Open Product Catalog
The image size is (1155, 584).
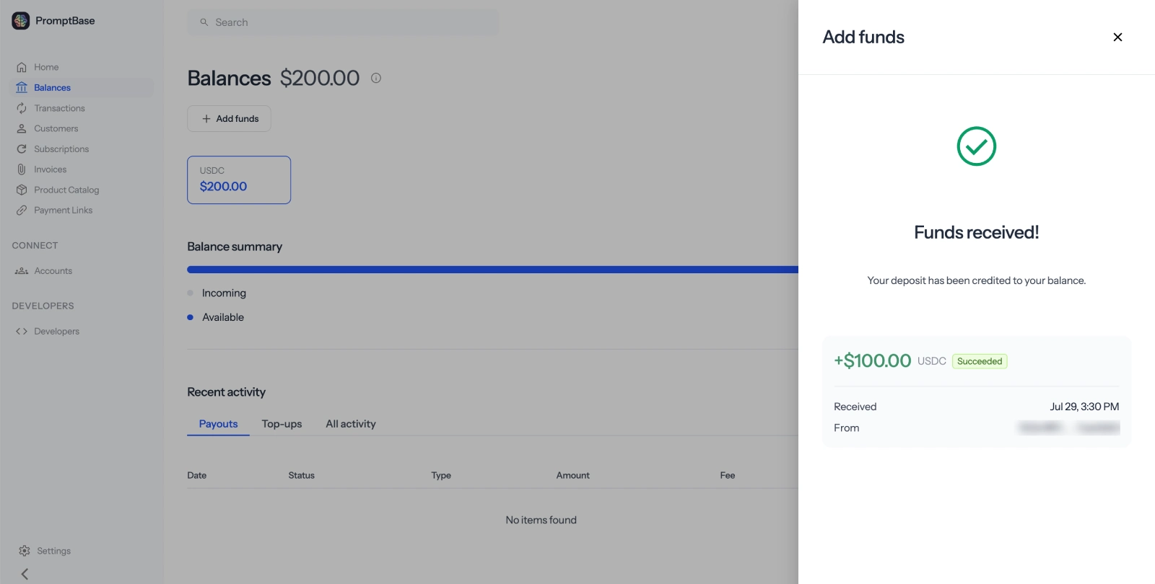coord(66,190)
